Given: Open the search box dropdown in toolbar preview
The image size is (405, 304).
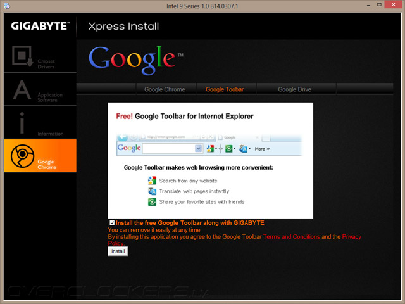Looking at the screenshot, I should 198,149.
